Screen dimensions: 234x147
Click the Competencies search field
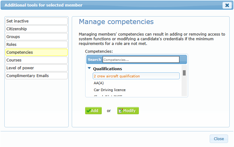[141, 60]
